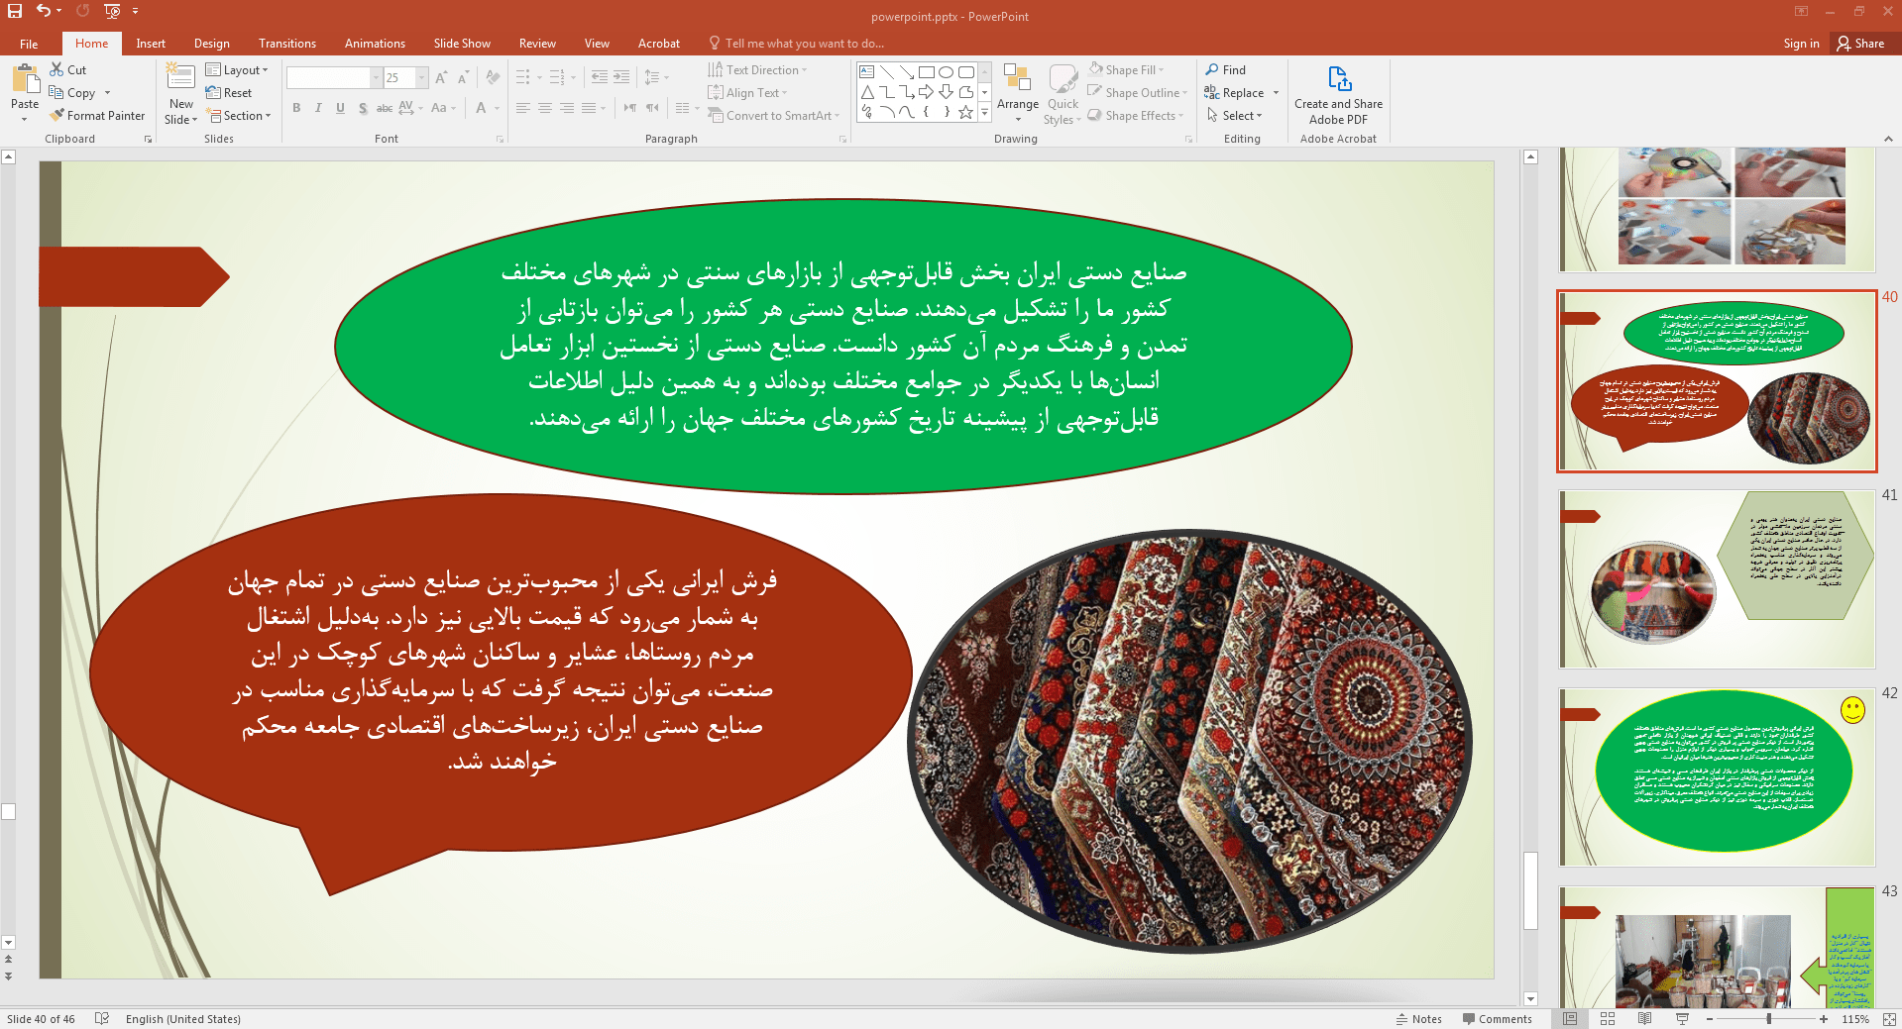Open line spacing options

(656, 77)
